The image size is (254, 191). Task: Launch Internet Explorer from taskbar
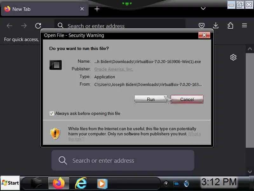81,183
